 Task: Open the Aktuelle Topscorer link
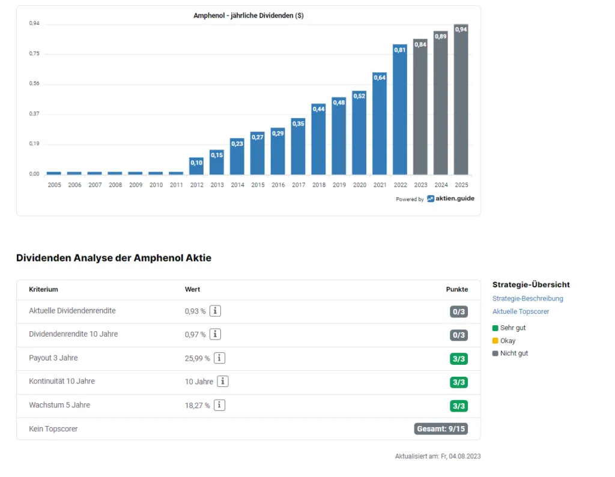coord(521,311)
